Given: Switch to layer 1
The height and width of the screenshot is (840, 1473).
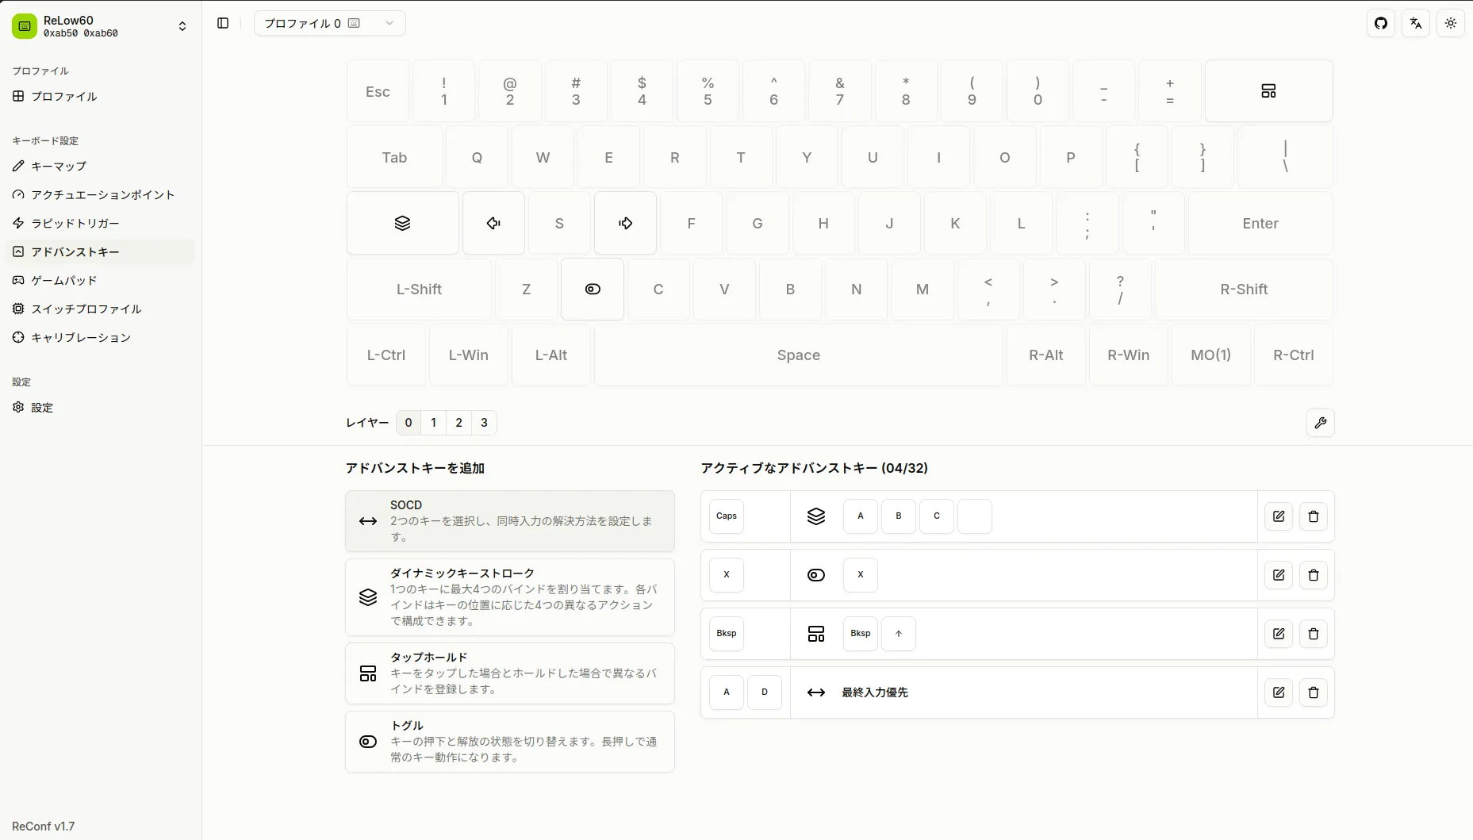Looking at the screenshot, I should click(x=434, y=423).
